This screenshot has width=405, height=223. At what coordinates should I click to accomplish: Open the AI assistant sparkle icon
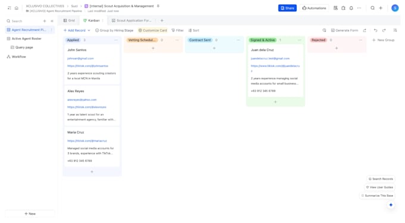coord(391,205)
